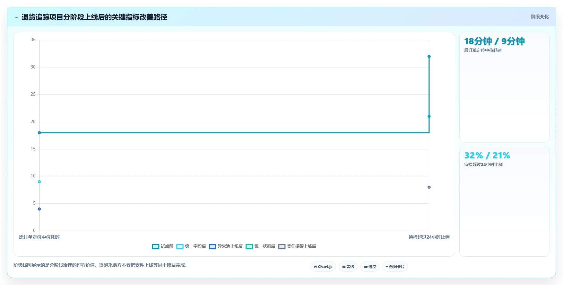The image size is (563, 285).
Task: Toggle the 统一状态后 legend series
Action: 260,246
